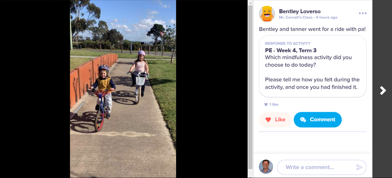View who liked via 1 like text
This screenshot has height=178, width=392.
(274, 105)
